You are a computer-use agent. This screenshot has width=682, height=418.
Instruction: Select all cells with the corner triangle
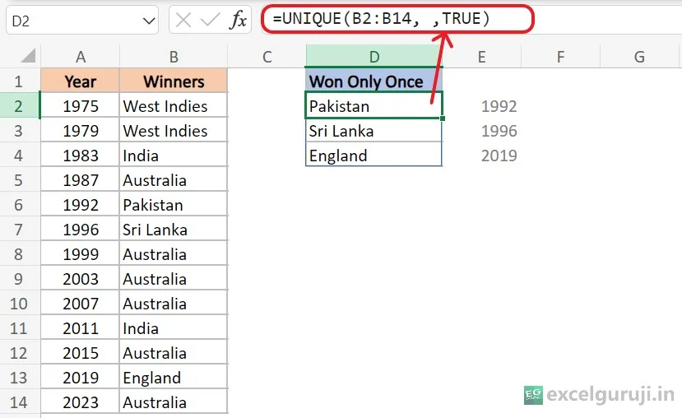point(28,56)
